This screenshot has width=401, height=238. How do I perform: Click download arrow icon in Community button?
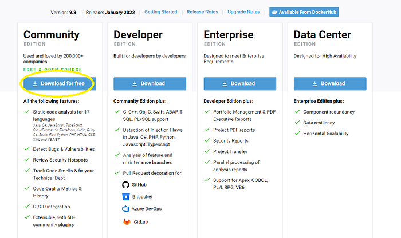point(35,83)
